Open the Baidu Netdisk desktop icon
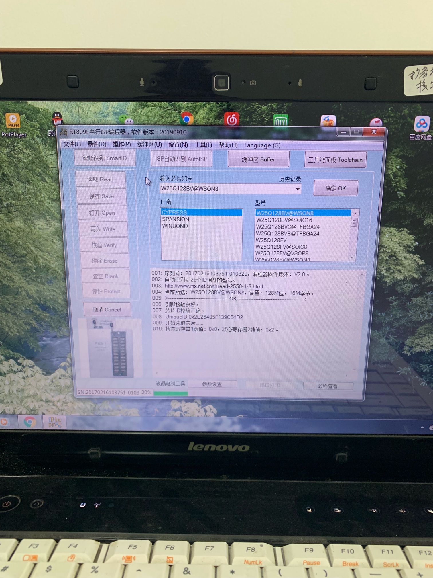The image size is (433, 578). tap(422, 124)
